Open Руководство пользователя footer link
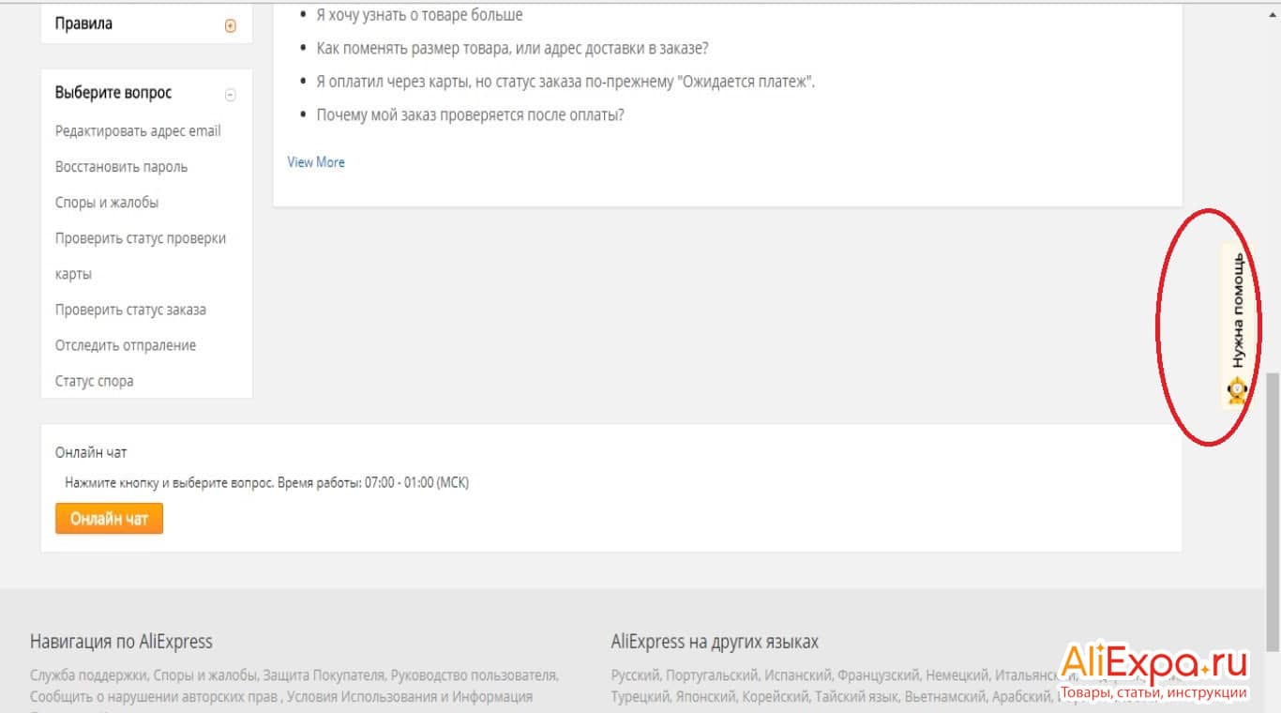 point(474,675)
